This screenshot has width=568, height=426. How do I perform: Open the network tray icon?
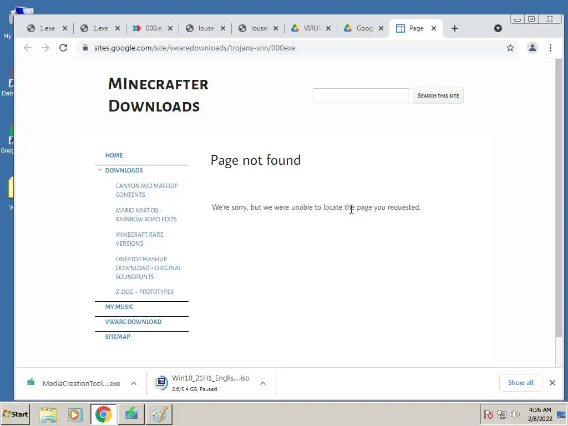click(501, 414)
